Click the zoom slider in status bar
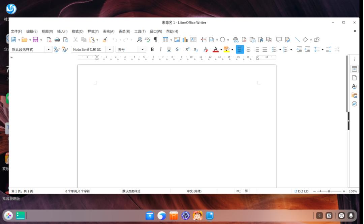The image size is (364, 224). tap(329, 191)
